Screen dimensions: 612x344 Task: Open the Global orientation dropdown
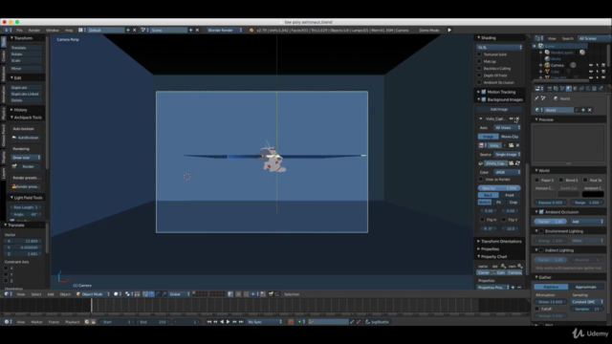pyautogui.click(x=180, y=294)
